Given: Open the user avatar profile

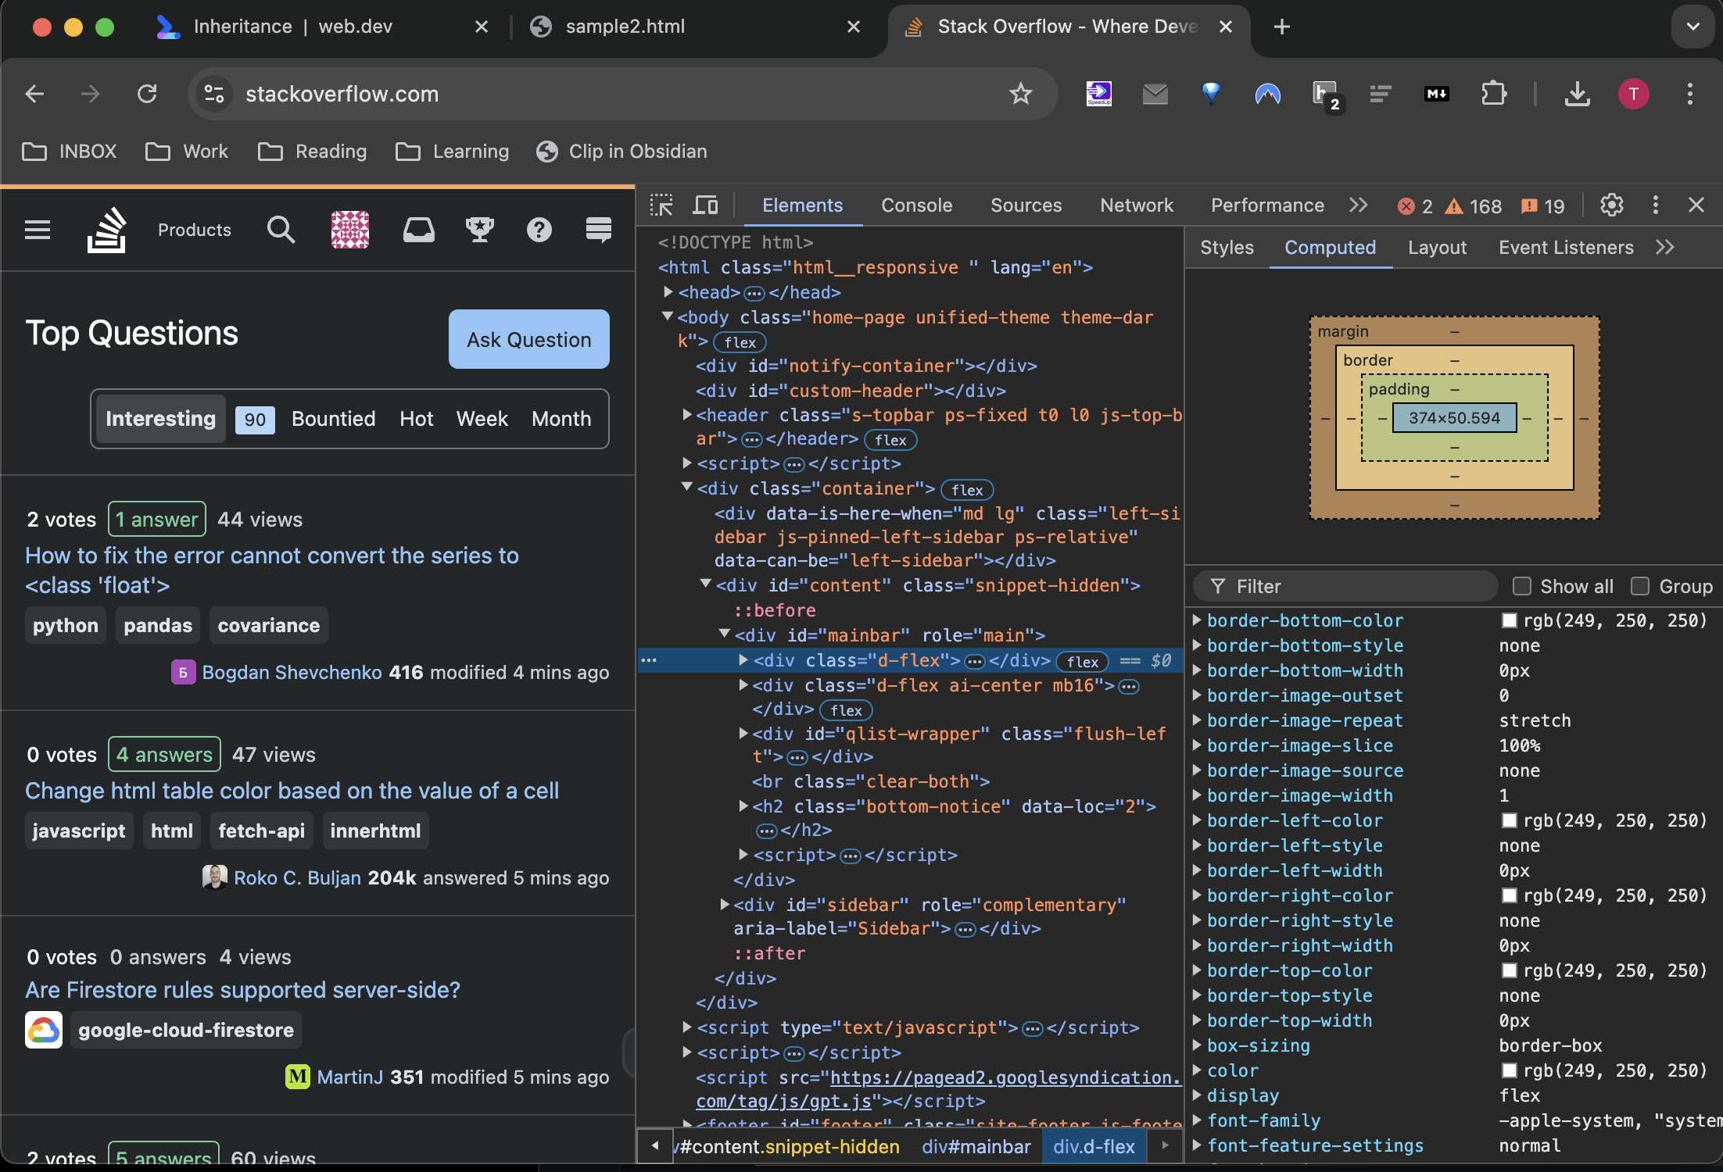Looking at the screenshot, I should point(350,230).
